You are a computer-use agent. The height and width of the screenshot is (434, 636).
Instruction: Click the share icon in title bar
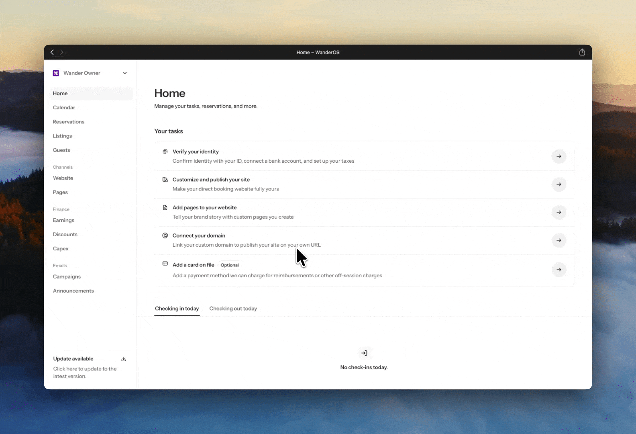coord(582,52)
